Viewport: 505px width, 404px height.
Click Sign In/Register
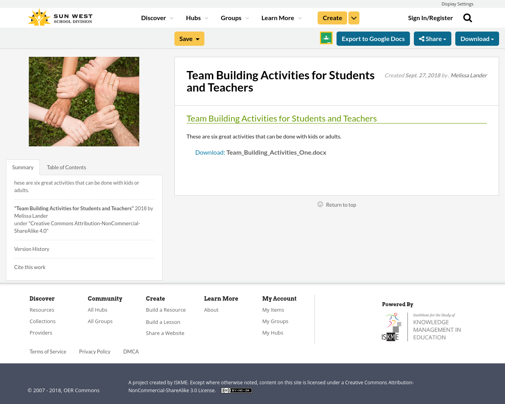coord(430,17)
